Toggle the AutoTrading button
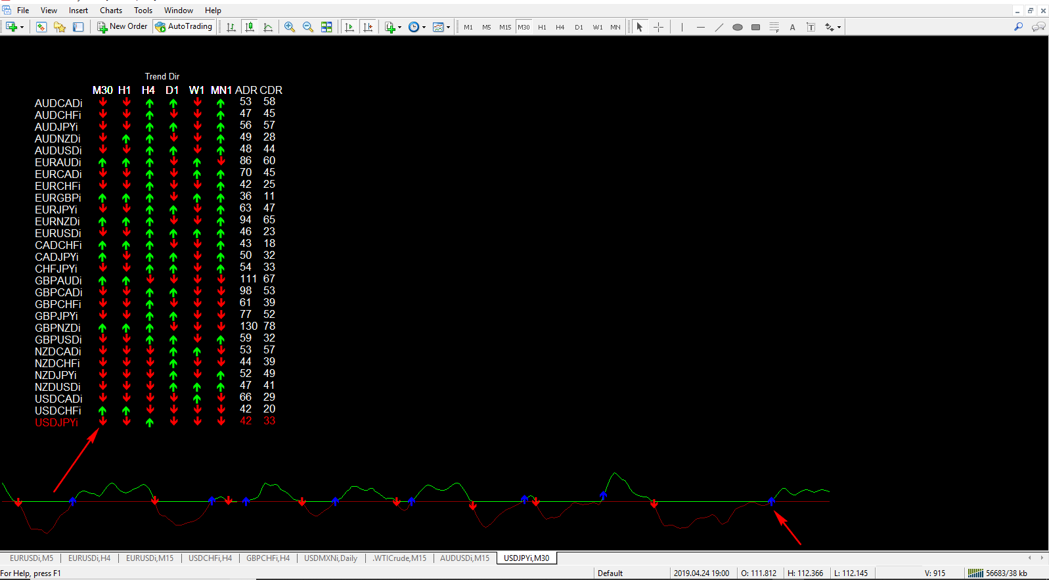Image resolution: width=1049 pixels, height=580 pixels. (183, 26)
